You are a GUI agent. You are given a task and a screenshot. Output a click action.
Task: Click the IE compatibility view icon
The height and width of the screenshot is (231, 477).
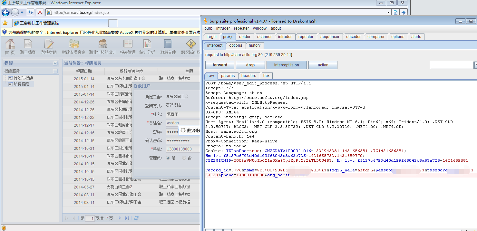point(396,12)
